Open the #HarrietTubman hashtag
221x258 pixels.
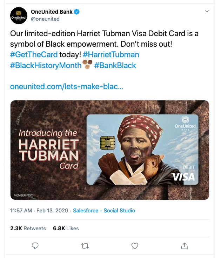111,55
